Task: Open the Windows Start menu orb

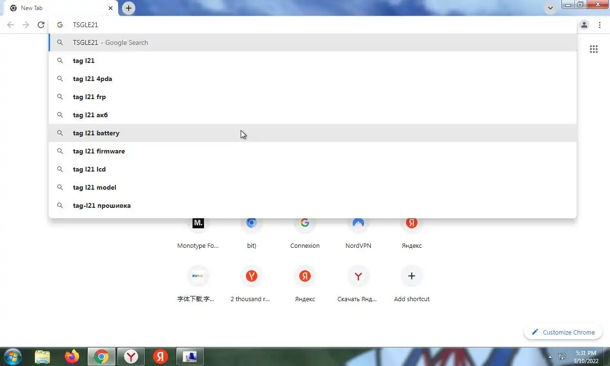Action: coord(12,356)
